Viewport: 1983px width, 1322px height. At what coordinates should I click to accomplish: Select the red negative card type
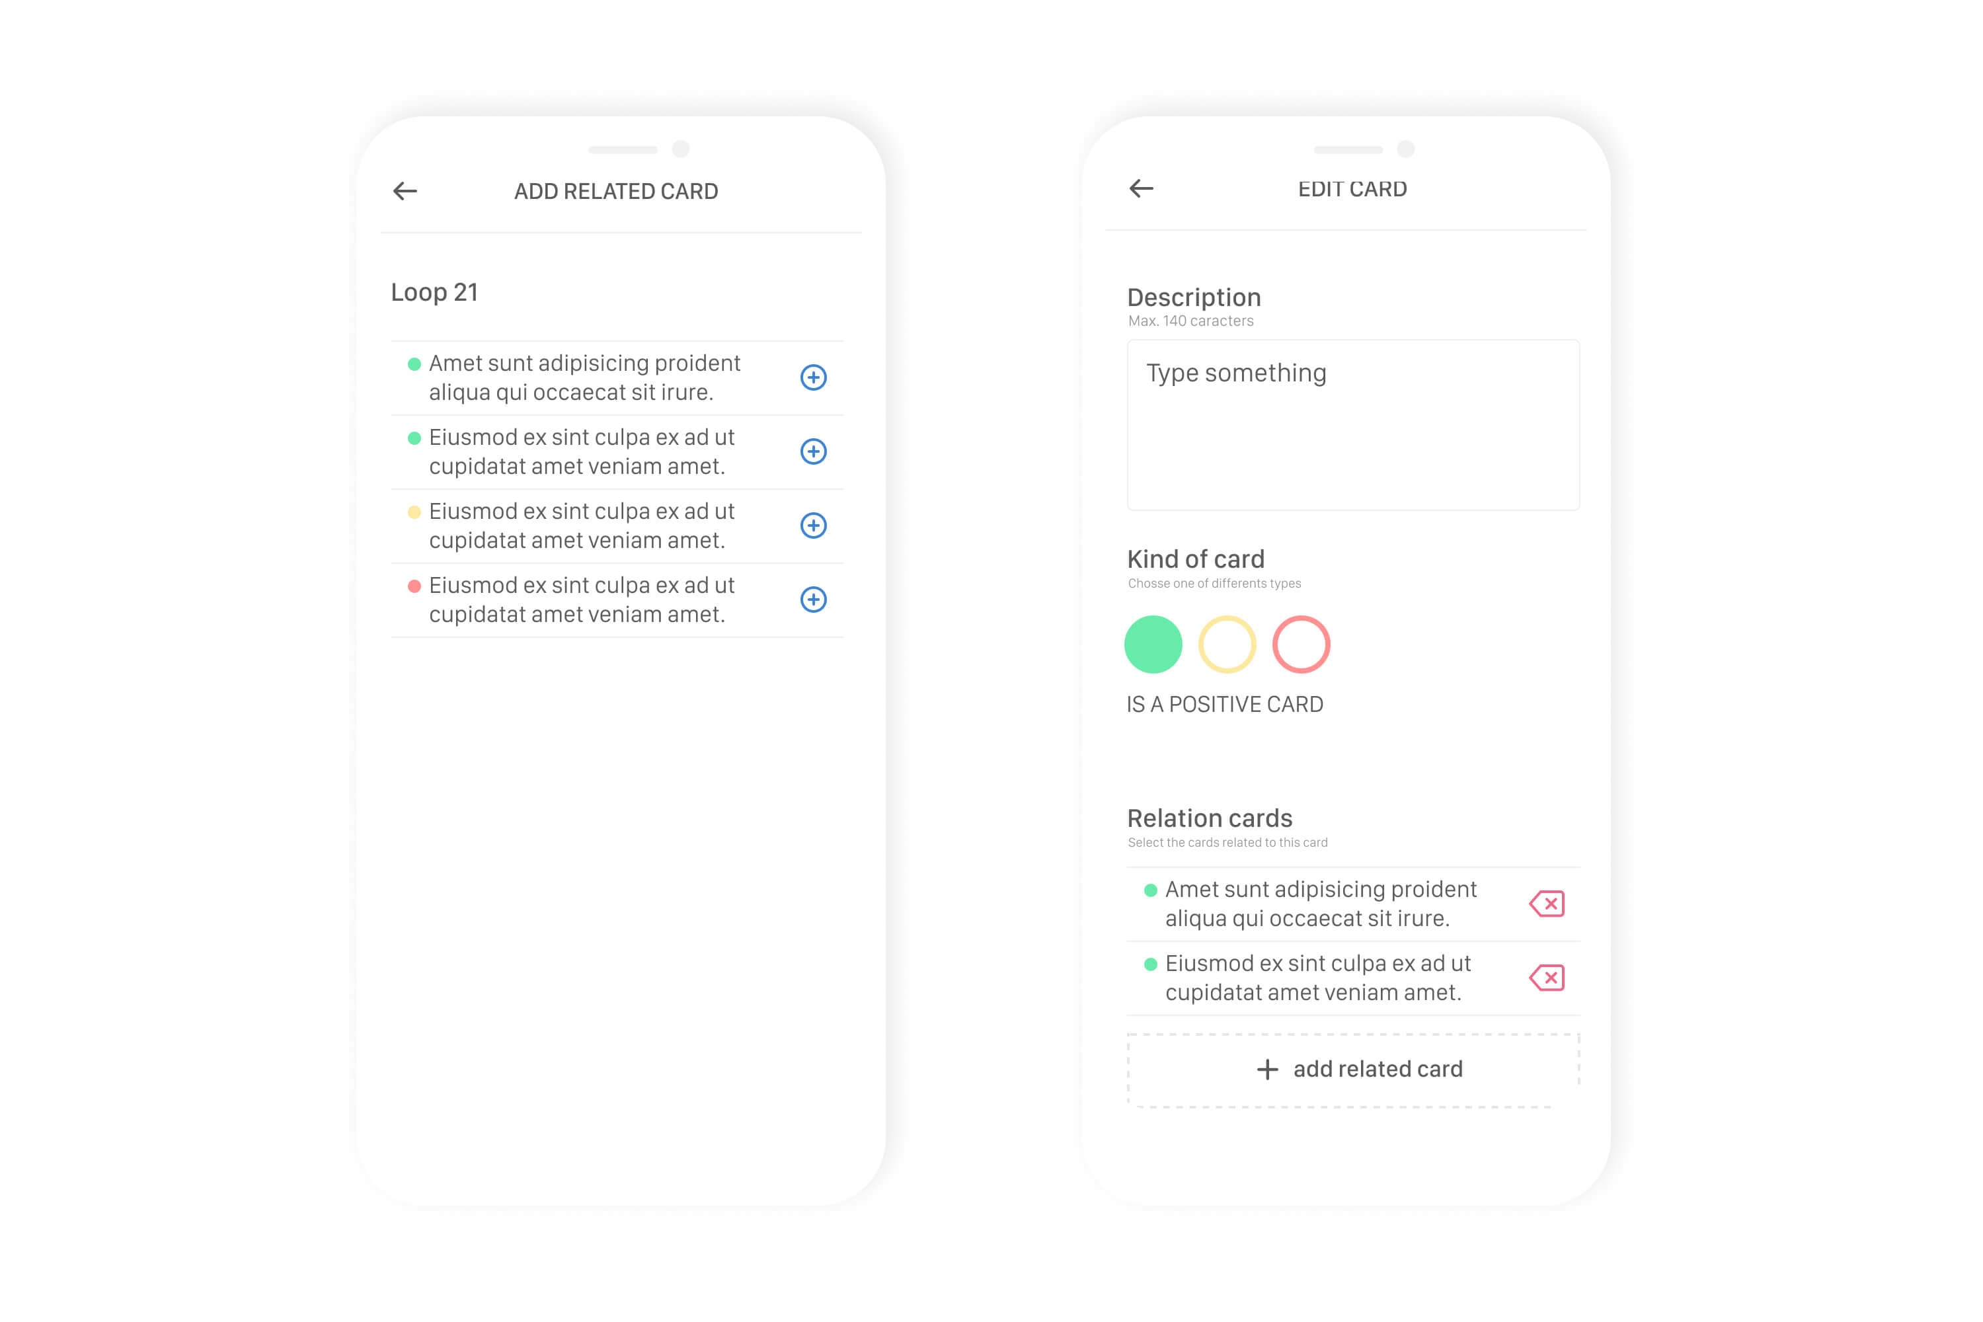click(1300, 643)
